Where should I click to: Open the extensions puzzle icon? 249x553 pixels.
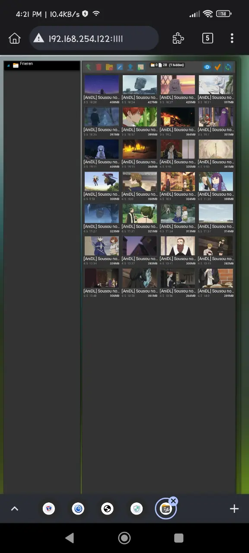[x=179, y=38]
